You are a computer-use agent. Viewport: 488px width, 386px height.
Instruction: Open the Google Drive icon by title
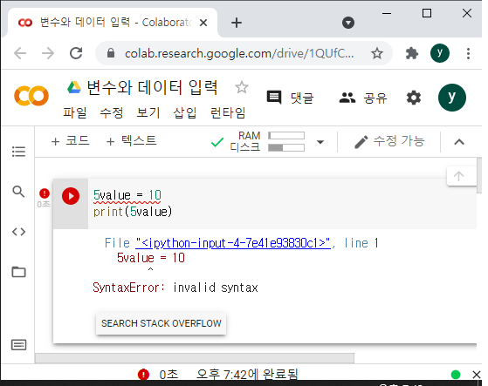coord(74,87)
